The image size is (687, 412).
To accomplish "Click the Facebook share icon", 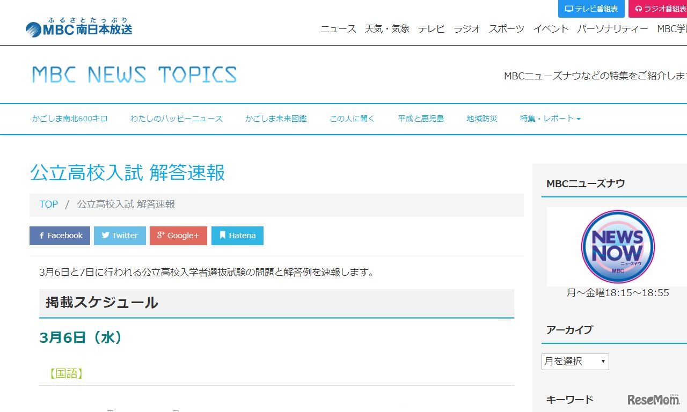I will 42,235.
